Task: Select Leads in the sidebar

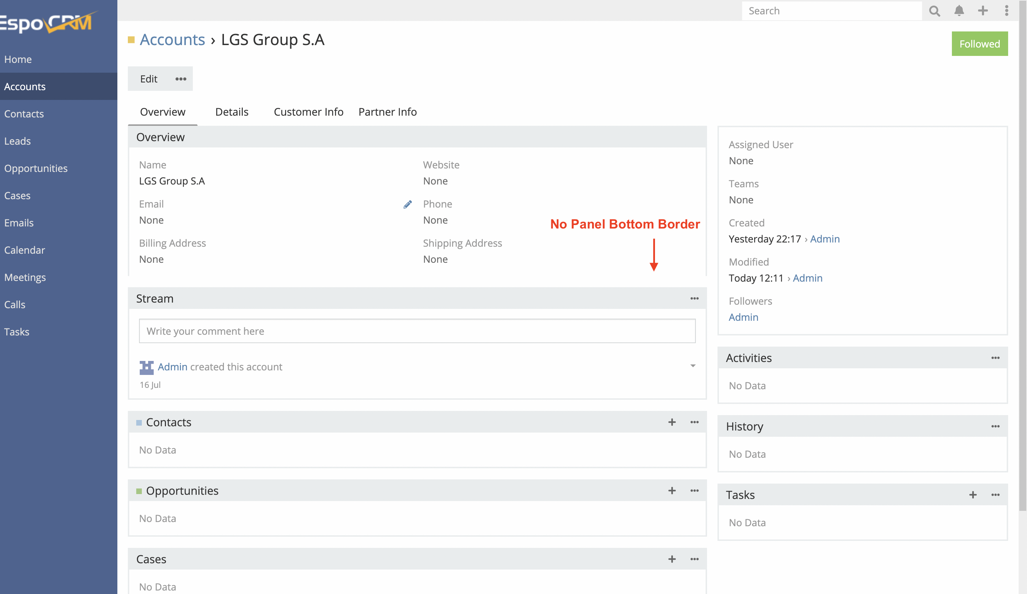Action: [x=17, y=141]
